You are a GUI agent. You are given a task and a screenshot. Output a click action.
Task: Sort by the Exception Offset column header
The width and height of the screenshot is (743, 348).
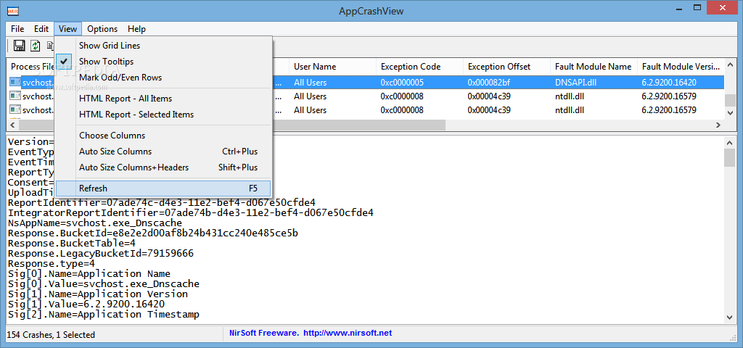pos(507,67)
